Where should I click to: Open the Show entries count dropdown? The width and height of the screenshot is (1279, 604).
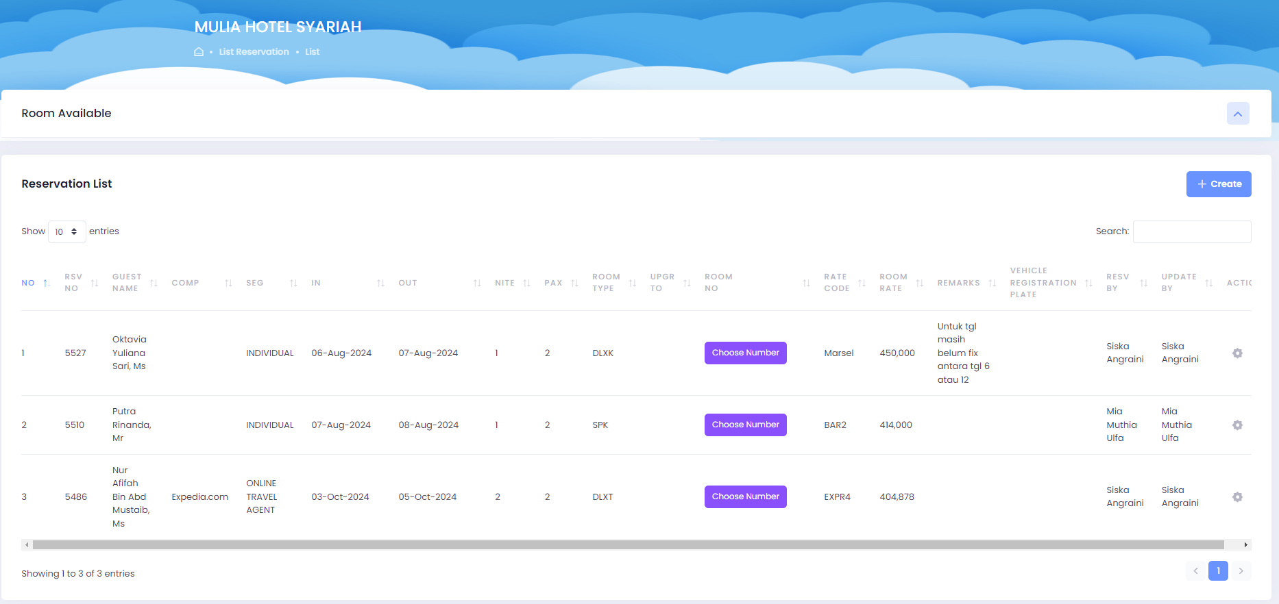click(x=66, y=231)
